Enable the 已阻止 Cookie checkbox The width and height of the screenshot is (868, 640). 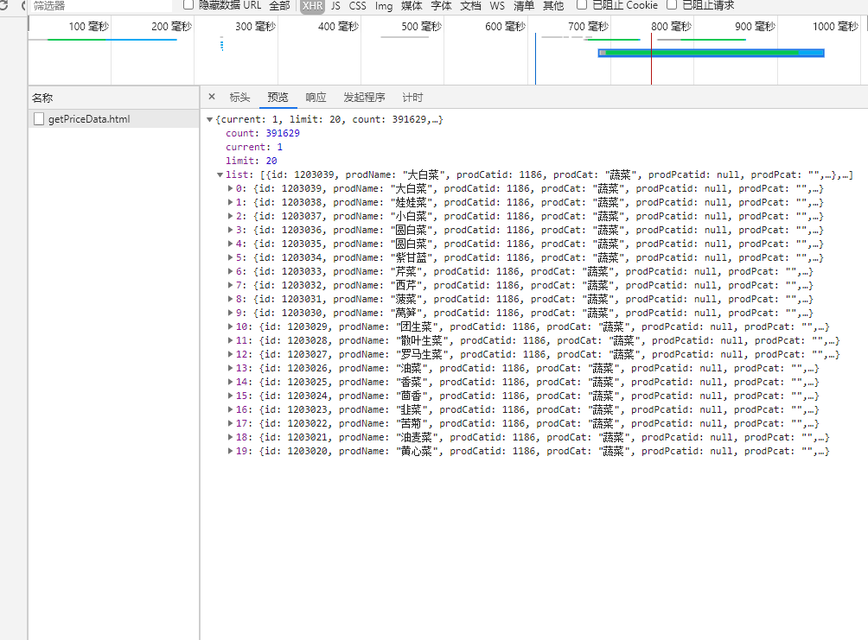click(x=582, y=4)
